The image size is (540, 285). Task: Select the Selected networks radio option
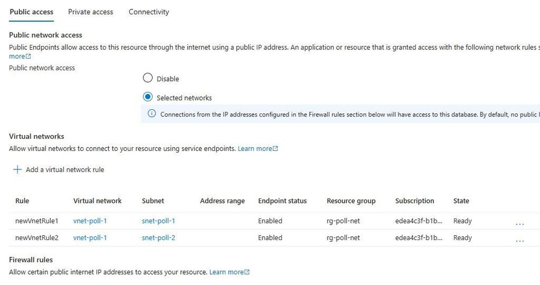click(x=148, y=97)
